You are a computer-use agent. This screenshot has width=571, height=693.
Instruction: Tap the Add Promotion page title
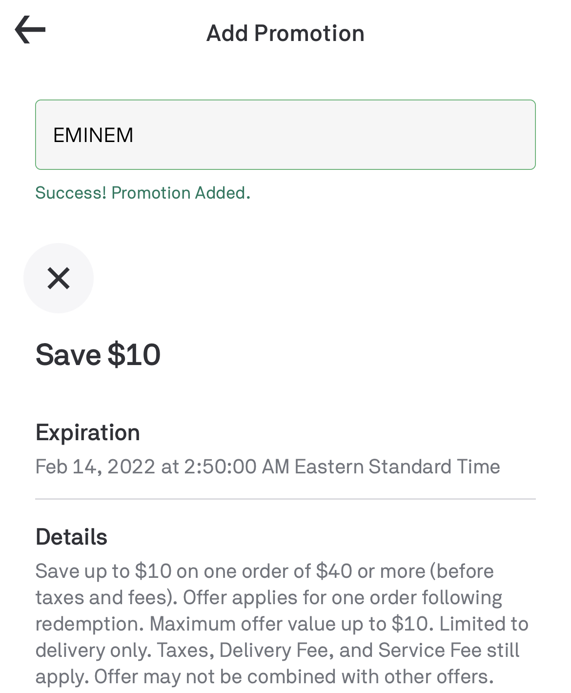(x=285, y=34)
